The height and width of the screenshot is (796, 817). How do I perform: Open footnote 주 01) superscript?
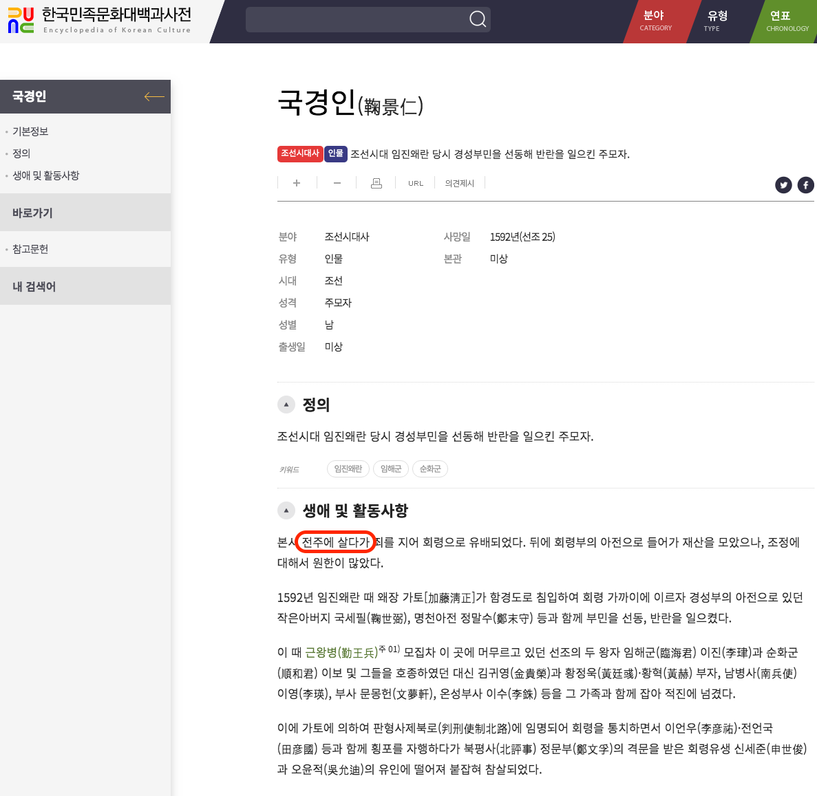pyautogui.click(x=389, y=649)
